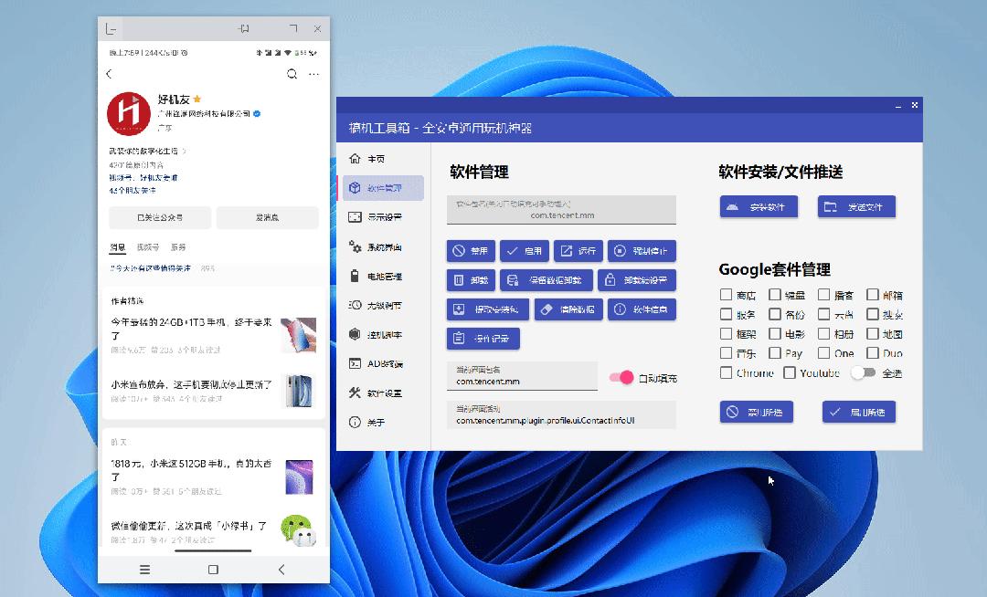The image size is (987, 597).
Task: Check the Youtube checkbox
Action: (x=790, y=373)
